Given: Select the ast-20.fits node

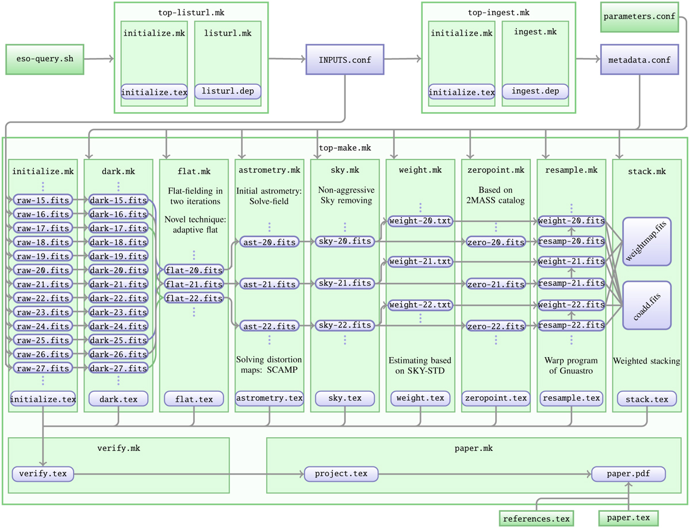Looking at the screenshot, I should point(270,242).
